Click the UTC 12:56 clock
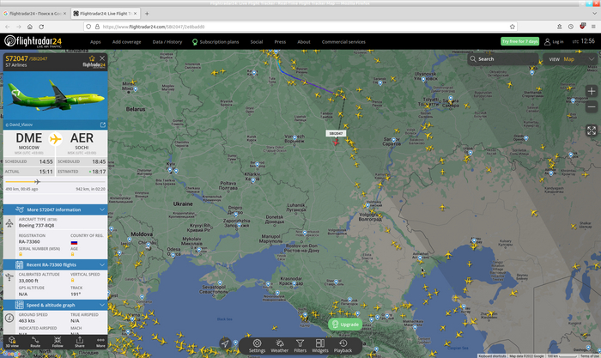This screenshot has height=358, width=601. pyautogui.click(x=583, y=41)
